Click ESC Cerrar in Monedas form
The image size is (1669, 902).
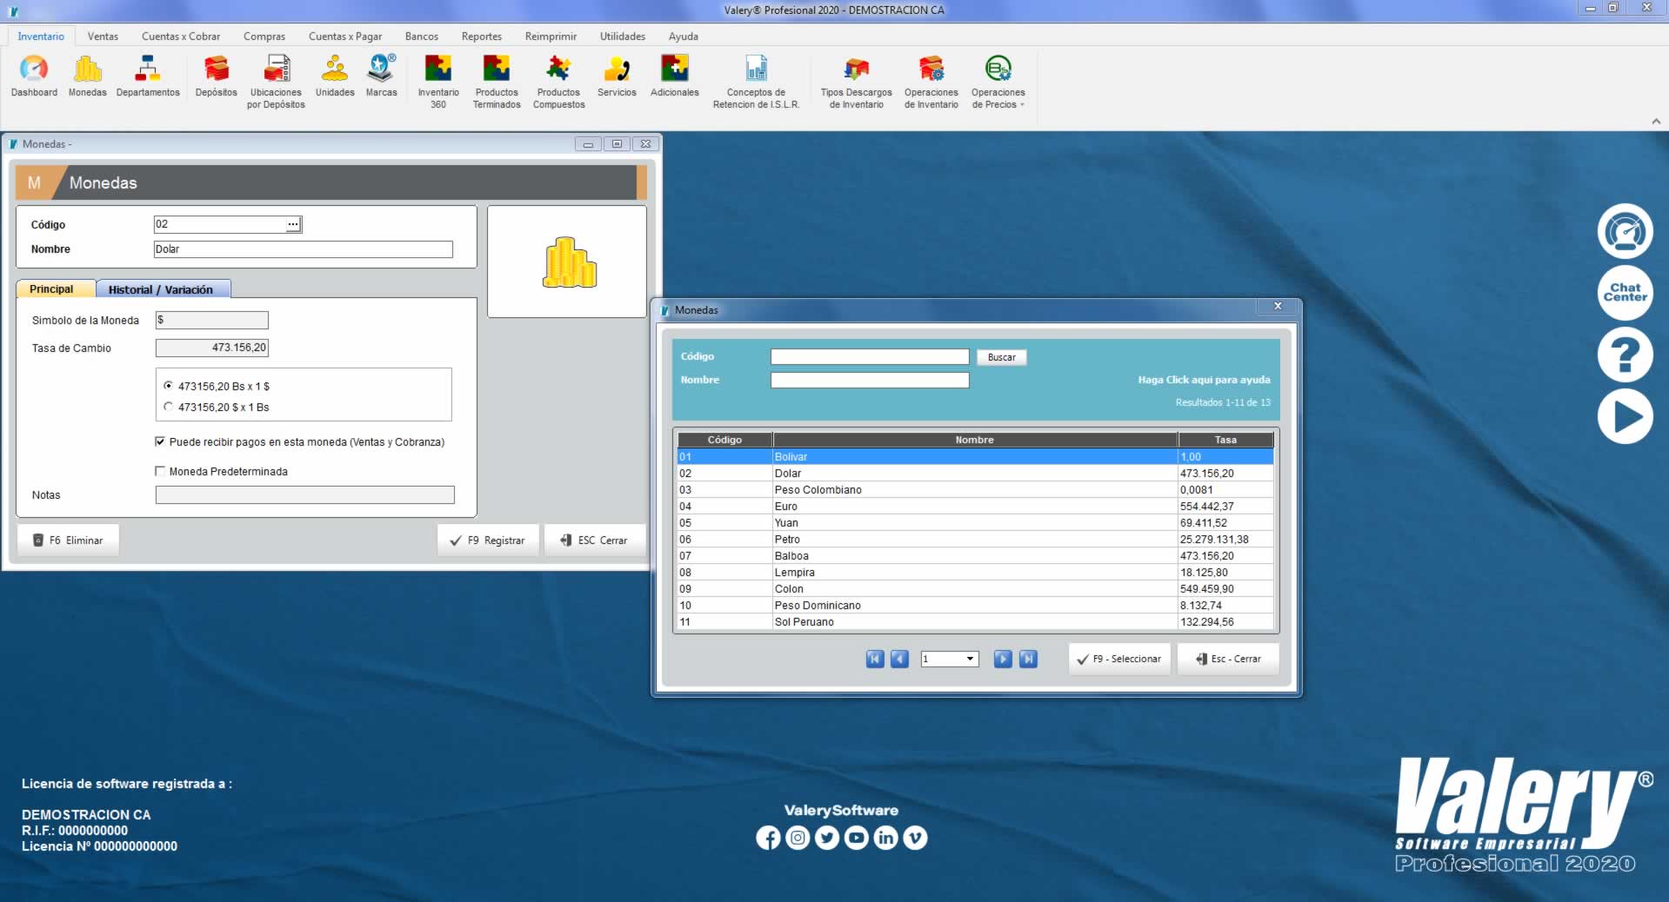(595, 541)
